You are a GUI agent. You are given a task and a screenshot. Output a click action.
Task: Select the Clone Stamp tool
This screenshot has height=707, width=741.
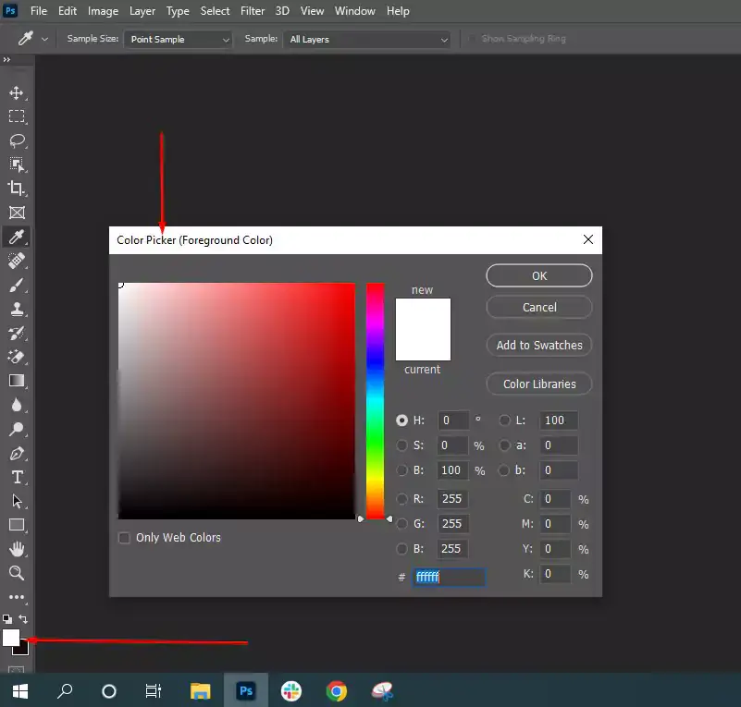click(x=17, y=309)
